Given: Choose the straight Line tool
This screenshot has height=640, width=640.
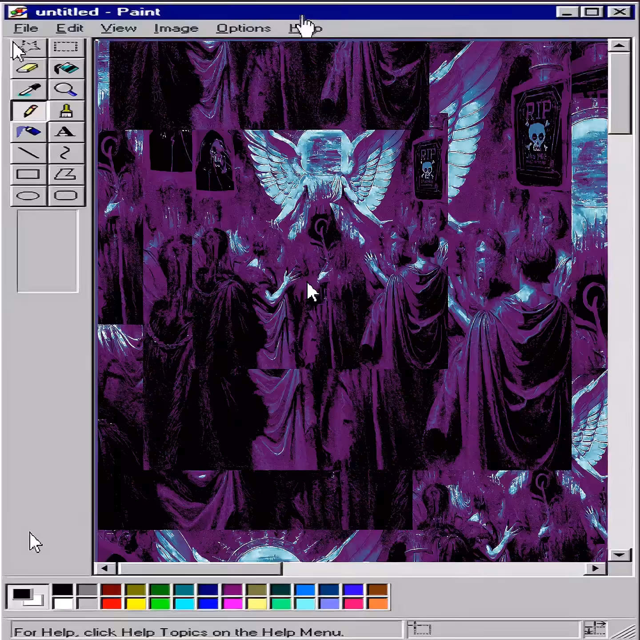Looking at the screenshot, I should (x=28, y=153).
